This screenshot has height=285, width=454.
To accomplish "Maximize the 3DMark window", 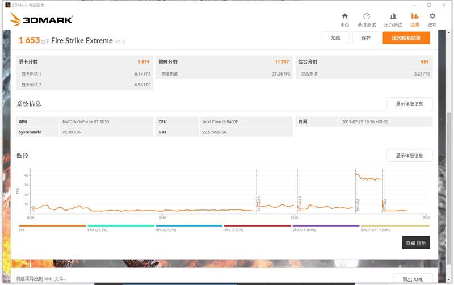I will 429,5.
